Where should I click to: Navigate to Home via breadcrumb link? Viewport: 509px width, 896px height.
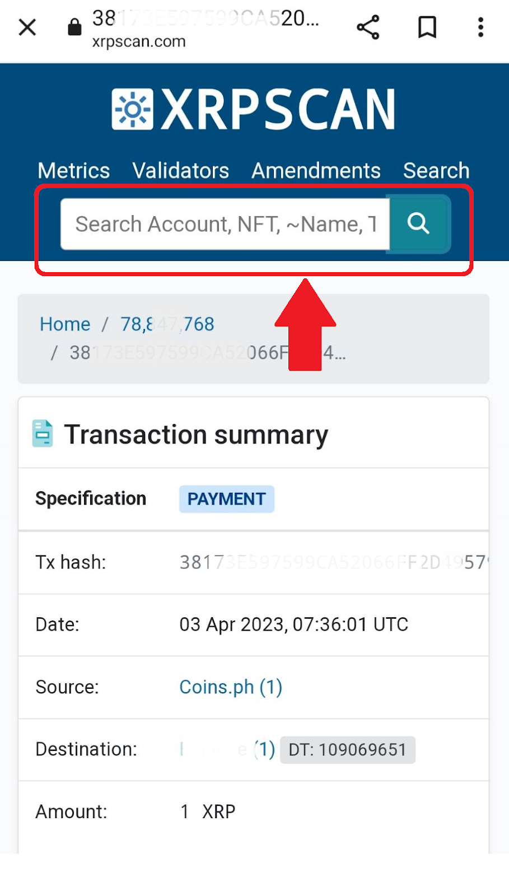(x=64, y=324)
